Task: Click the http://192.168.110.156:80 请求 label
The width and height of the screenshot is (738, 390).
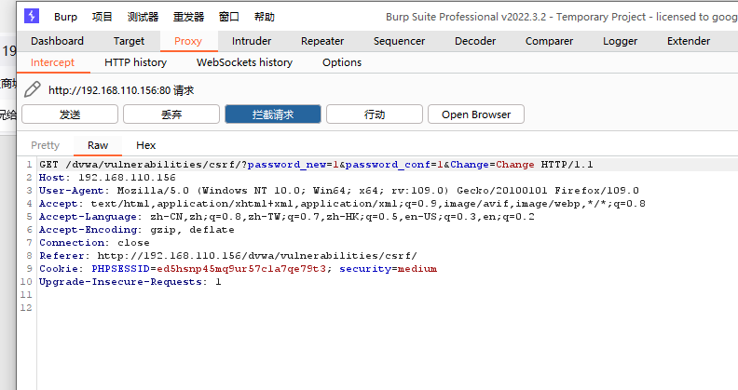Action: pos(121,90)
